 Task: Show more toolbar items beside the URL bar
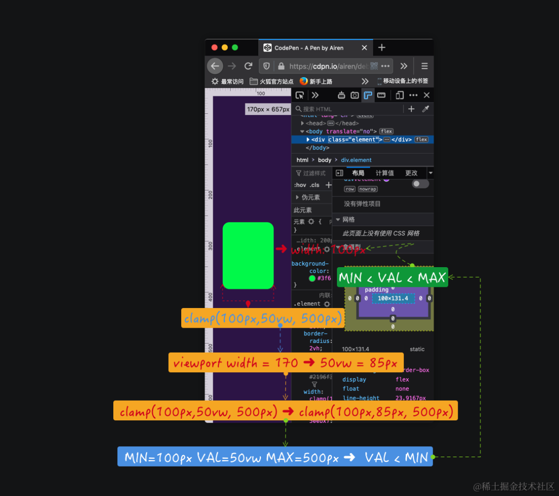coord(404,66)
